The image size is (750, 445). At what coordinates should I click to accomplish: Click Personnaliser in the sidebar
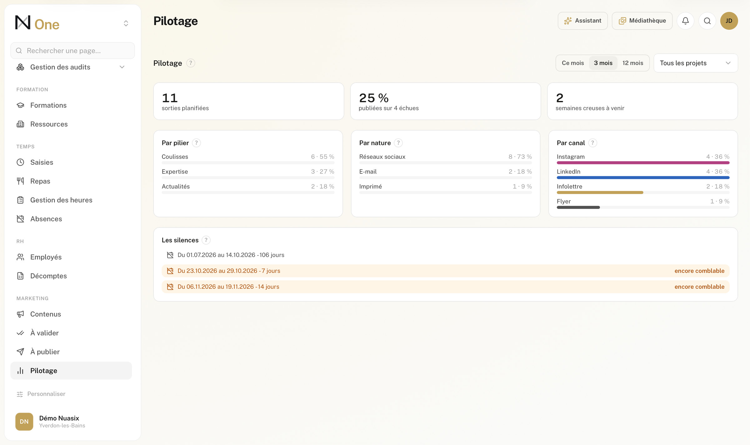(x=41, y=394)
